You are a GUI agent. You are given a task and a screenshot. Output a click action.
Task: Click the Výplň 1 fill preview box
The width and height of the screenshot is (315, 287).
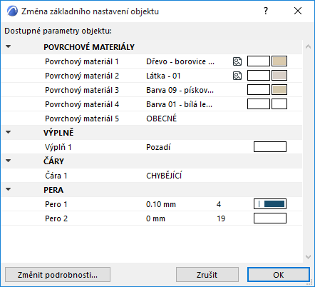270,146
